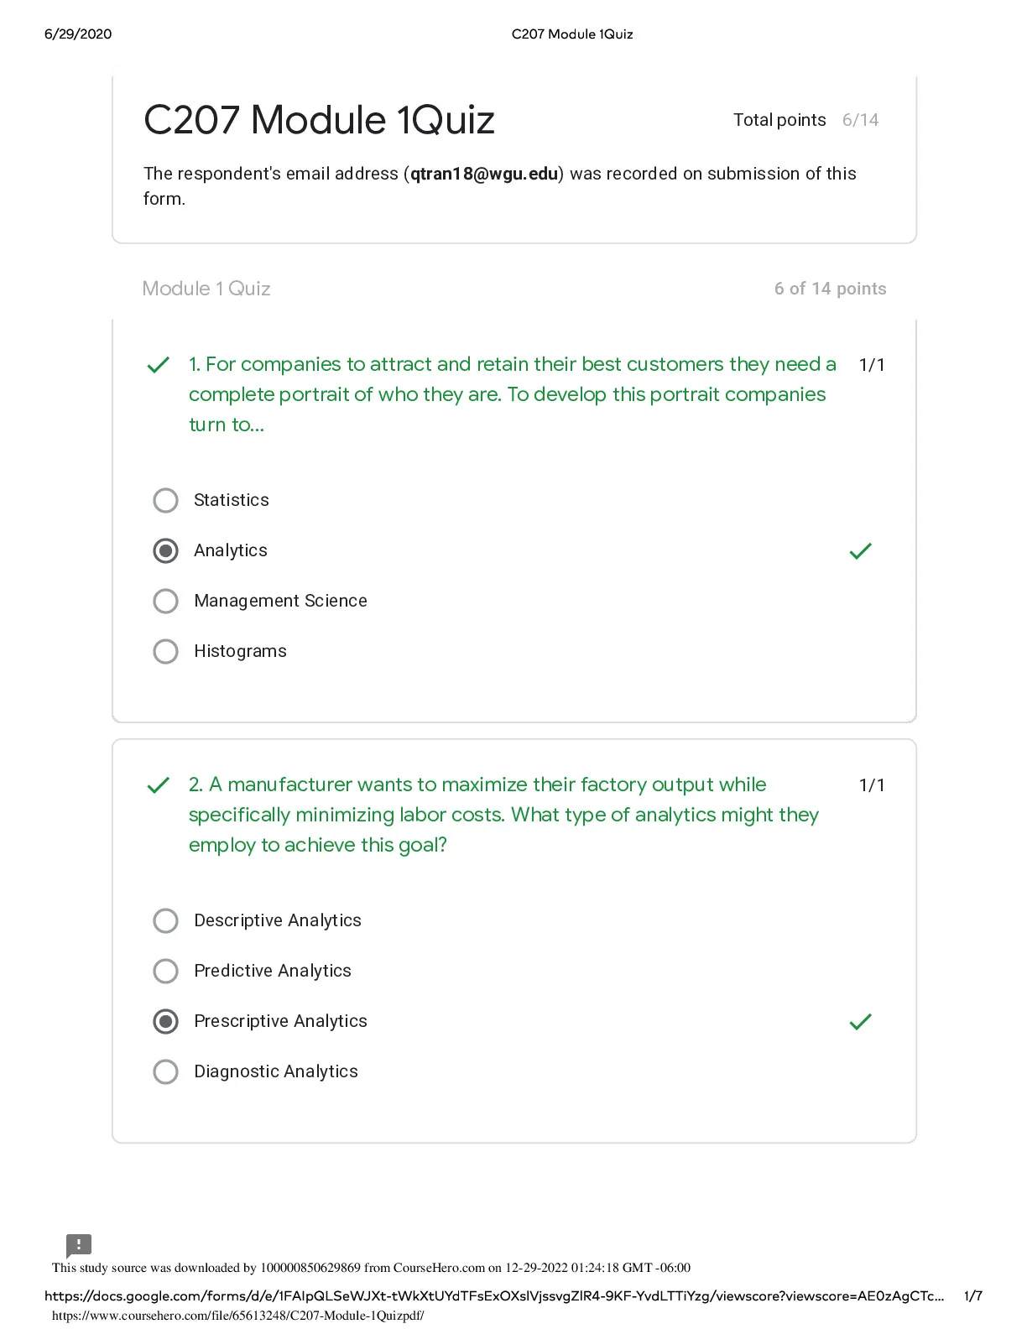Viewport: 1027px width, 1329px height.
Task: Select the Predictive Analytics option
Action: [x=166, y=972]
